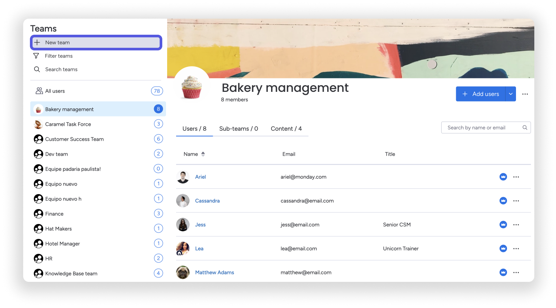Image resolution: width=556 pixels, height=308 pixels.
Task: Expand the Add users dropdown arrow
Action: pos(511,94)
